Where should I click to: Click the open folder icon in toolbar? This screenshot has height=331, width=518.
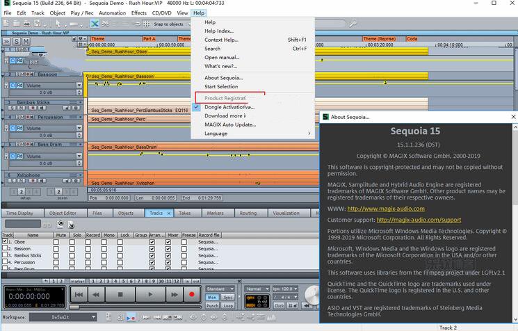coord(17,24)
